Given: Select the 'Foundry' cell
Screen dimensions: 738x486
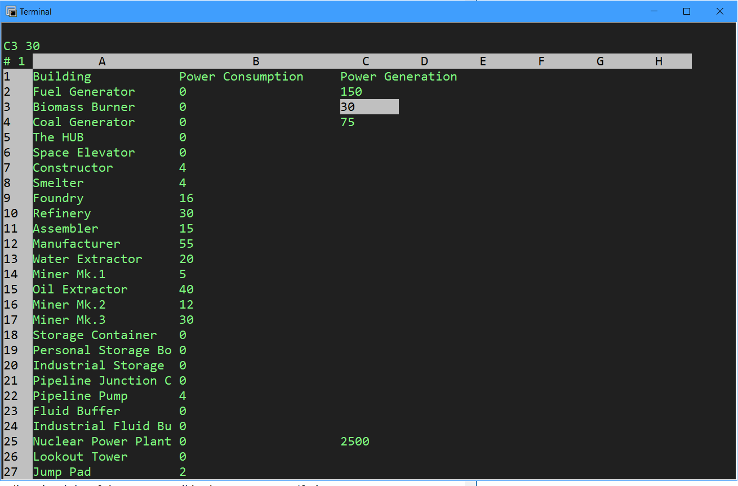Looking at the screenshot, I should tap(58, 198).
